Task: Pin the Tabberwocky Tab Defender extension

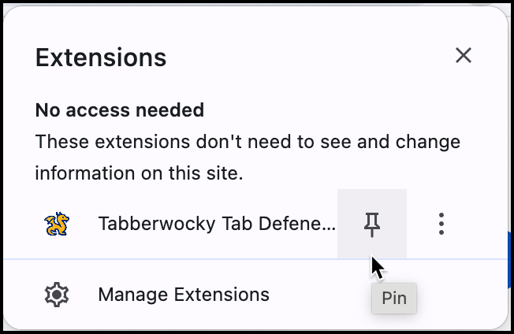Action: point(372,225)
